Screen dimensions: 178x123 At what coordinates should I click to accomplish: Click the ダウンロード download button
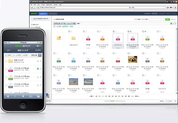click(x=58, y=23)
